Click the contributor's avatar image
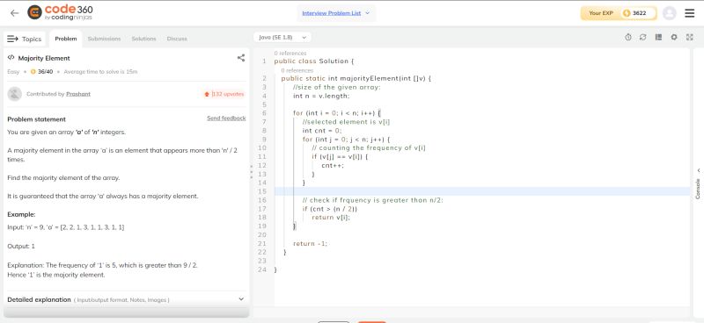 [x=15, y=94]
